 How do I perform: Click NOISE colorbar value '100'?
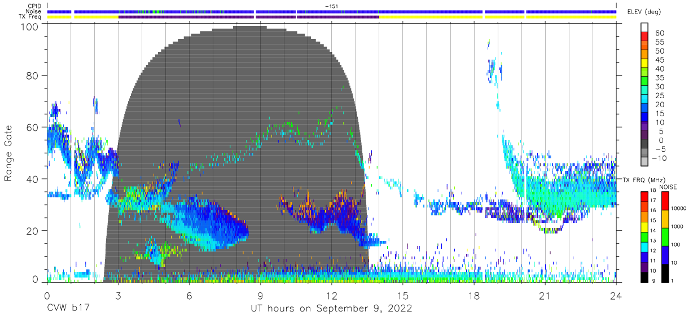click(x=676, y=244)
